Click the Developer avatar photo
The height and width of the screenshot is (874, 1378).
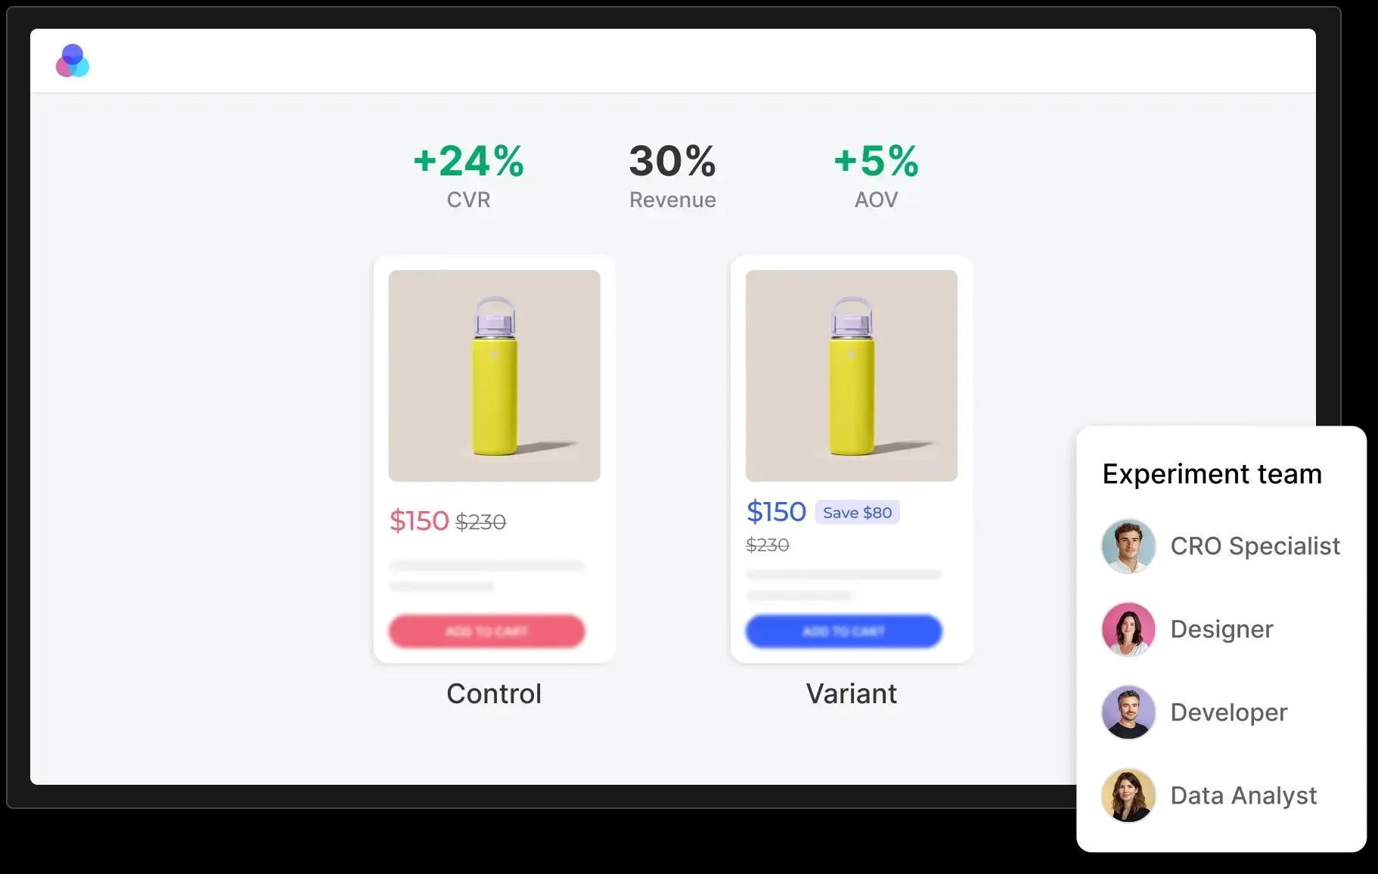(1128, 712)
